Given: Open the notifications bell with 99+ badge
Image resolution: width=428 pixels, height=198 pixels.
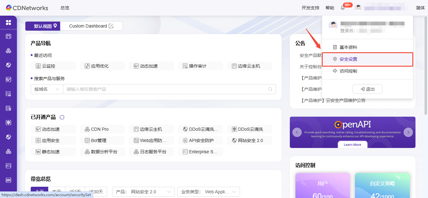Looking at the screenshot, I should (342, 8).
